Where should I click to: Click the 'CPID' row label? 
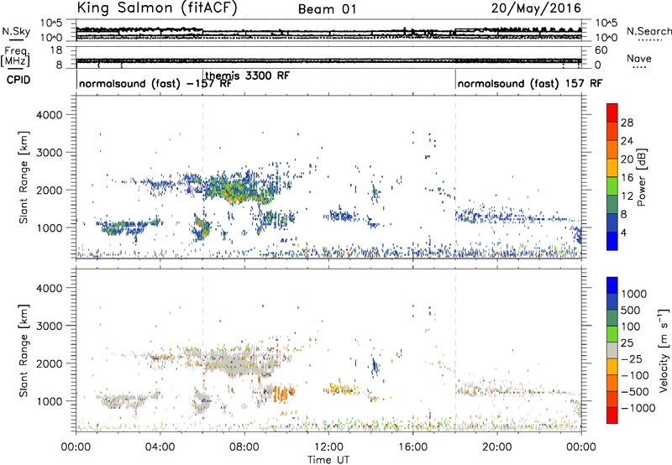[x=18, y=80]
